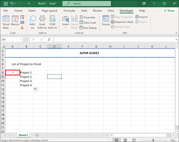
Task: Select column A header
Action: [x=12, y=46]
